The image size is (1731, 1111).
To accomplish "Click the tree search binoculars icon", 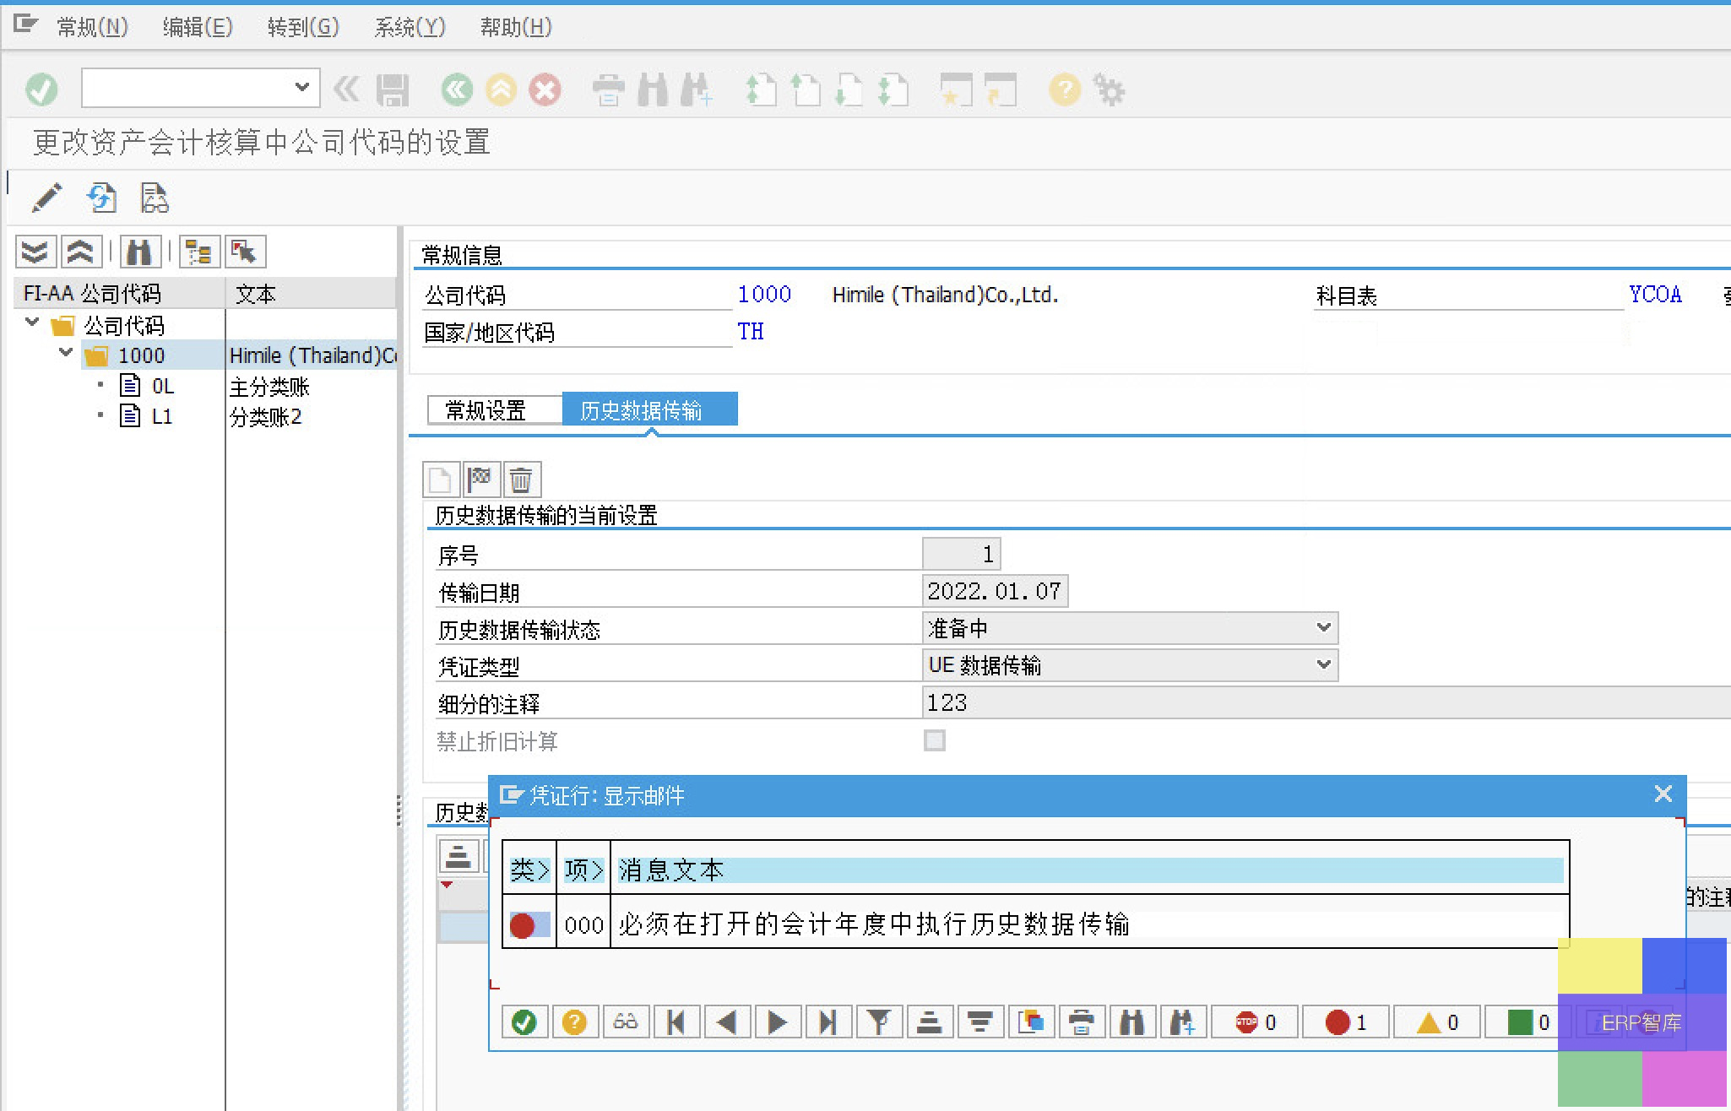I will [140, 252].
